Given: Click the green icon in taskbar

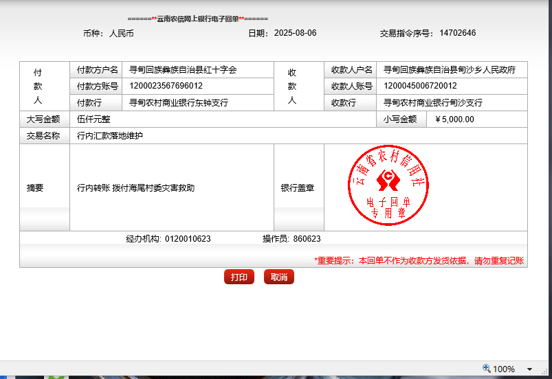Looking at the screenshot, I should [58, 376].
